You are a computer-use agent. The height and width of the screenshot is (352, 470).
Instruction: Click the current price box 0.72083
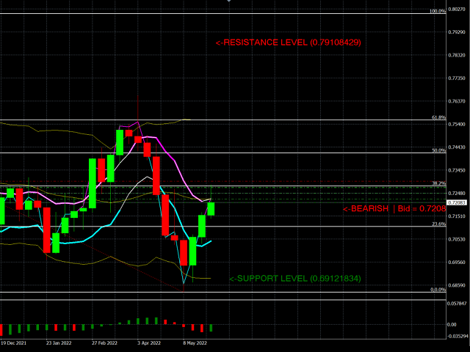click(457, 202)
